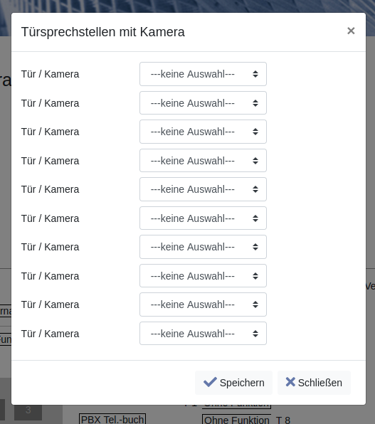Expand the third Tür / Kamera selection box

pos(203,132)
